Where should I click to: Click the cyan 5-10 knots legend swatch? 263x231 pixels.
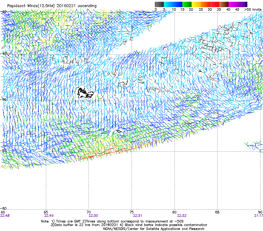click(x=168, y=4)
